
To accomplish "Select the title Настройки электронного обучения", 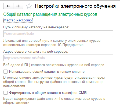I will click(x=75, y=6).
